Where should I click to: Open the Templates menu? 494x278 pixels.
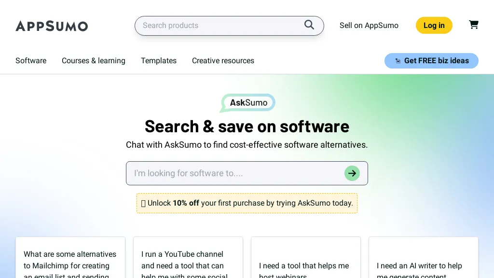[159, 61]
